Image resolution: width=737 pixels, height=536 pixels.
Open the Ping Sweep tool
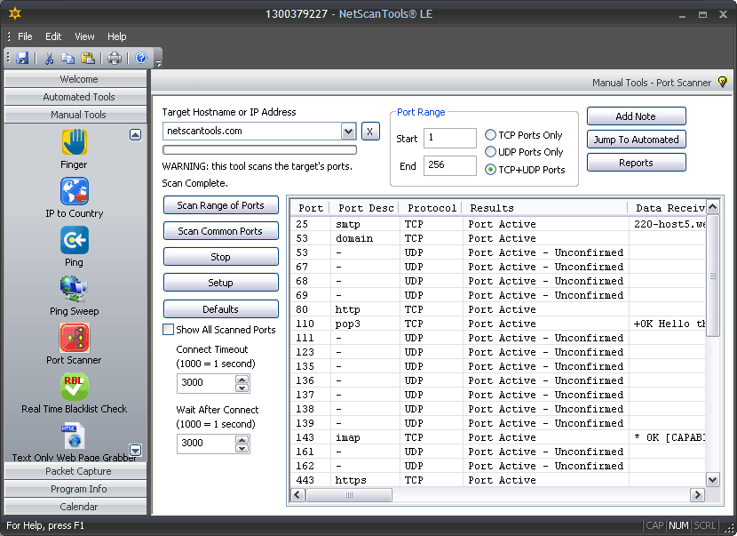(x=75, y=289)
